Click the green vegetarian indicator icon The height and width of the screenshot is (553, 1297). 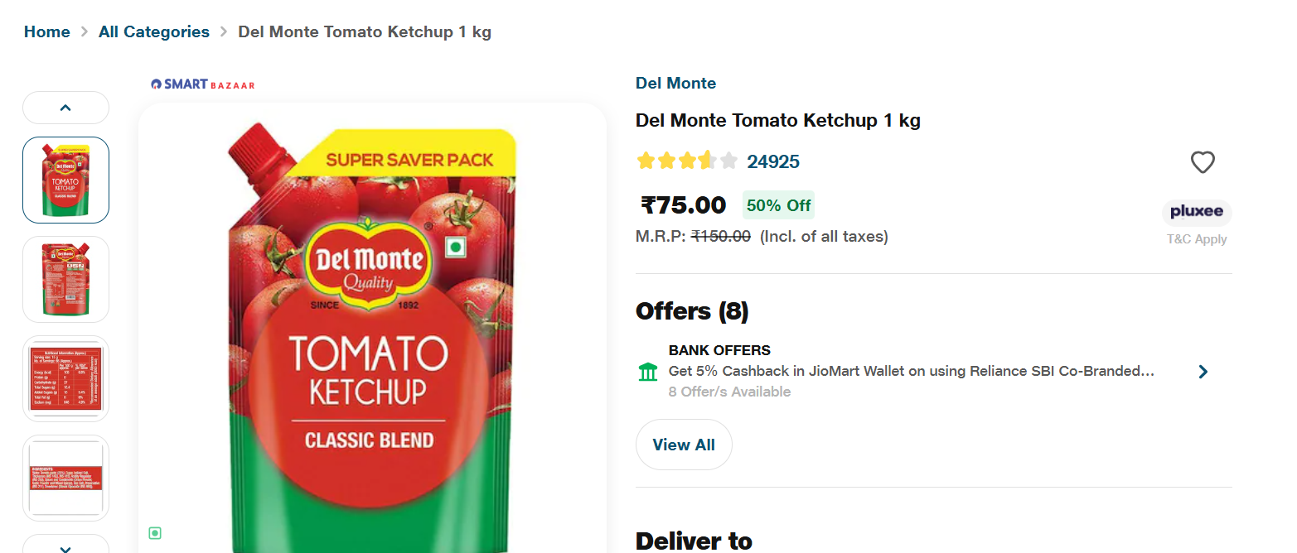click(x=155, y=533)
